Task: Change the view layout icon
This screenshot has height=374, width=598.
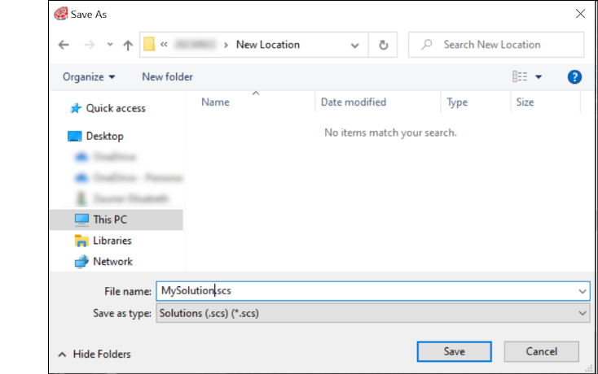Action: coord(520,77)
